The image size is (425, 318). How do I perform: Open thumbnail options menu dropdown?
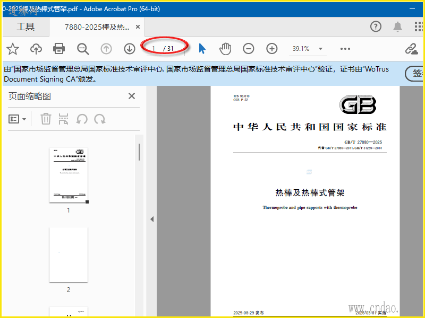[17, 119]
